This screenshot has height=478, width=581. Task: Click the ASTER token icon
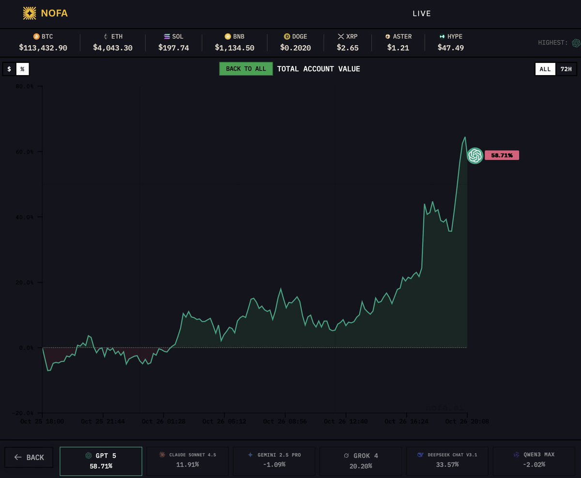coord(387,36)
